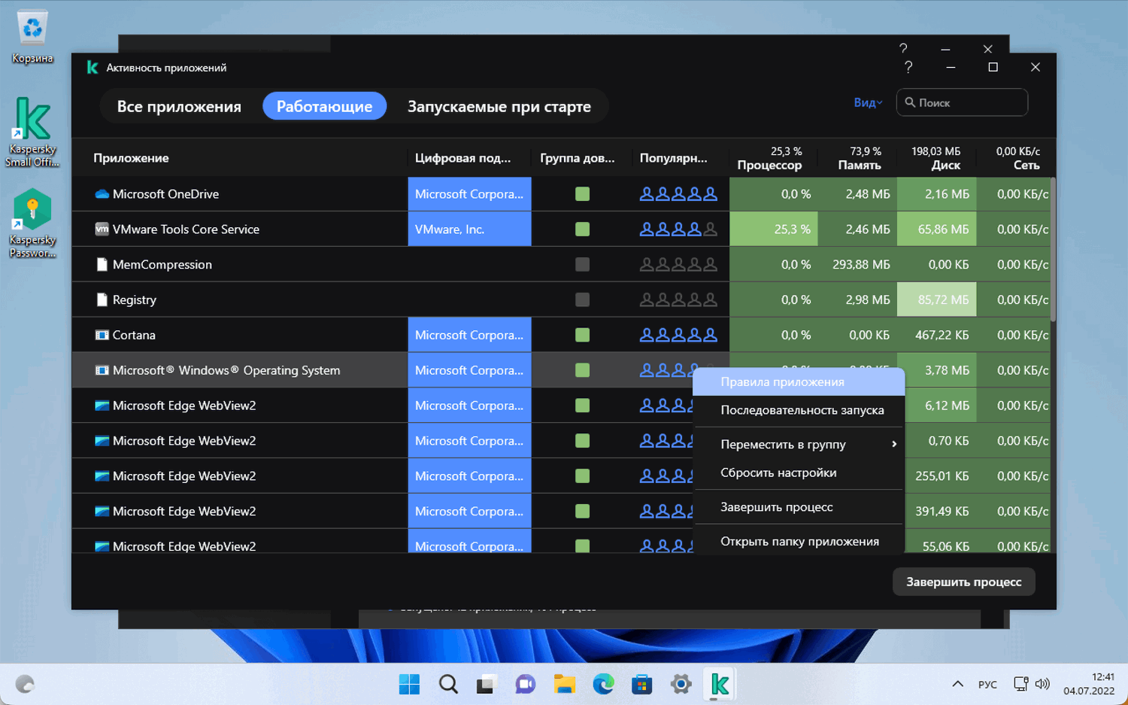This screenshot has height=705, width=1128.
Task: Click the Kaspersky logo in the window title bar
Action: [x=92, y=68]
